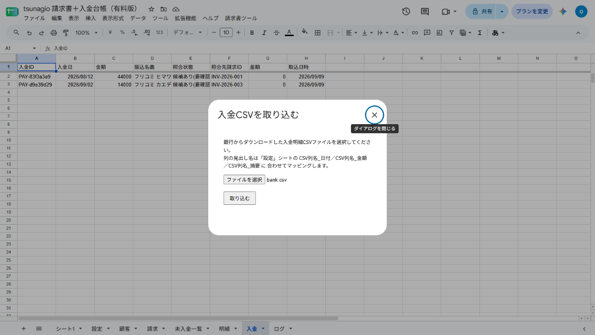Open the 拡張機能 menu
Viewport: 595px width, 335px height.
click(x=185, y=18)
